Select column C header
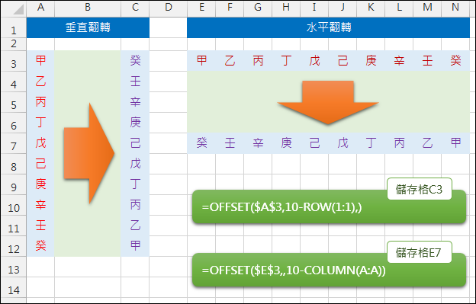This screenshot has width=476, height=304. tap(135, 8)
